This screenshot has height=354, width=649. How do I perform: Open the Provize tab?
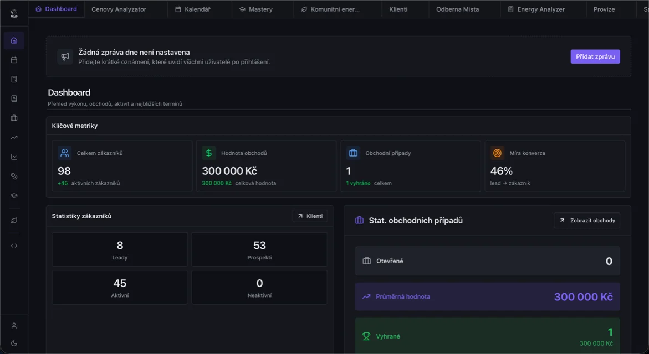tap(604, 9)
